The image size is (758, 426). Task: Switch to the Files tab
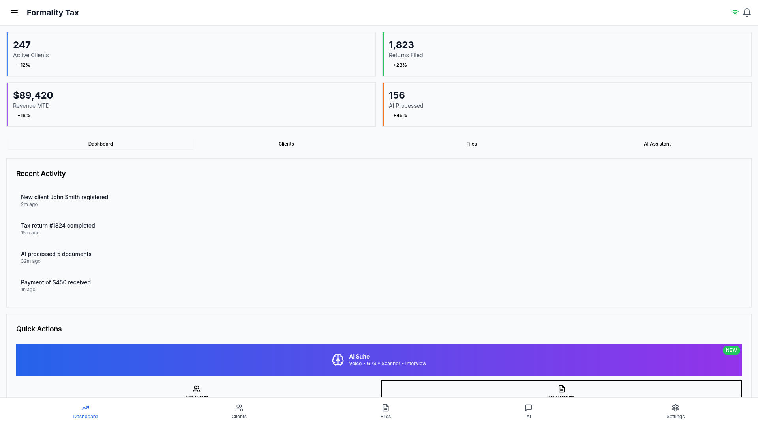point(471,144)
